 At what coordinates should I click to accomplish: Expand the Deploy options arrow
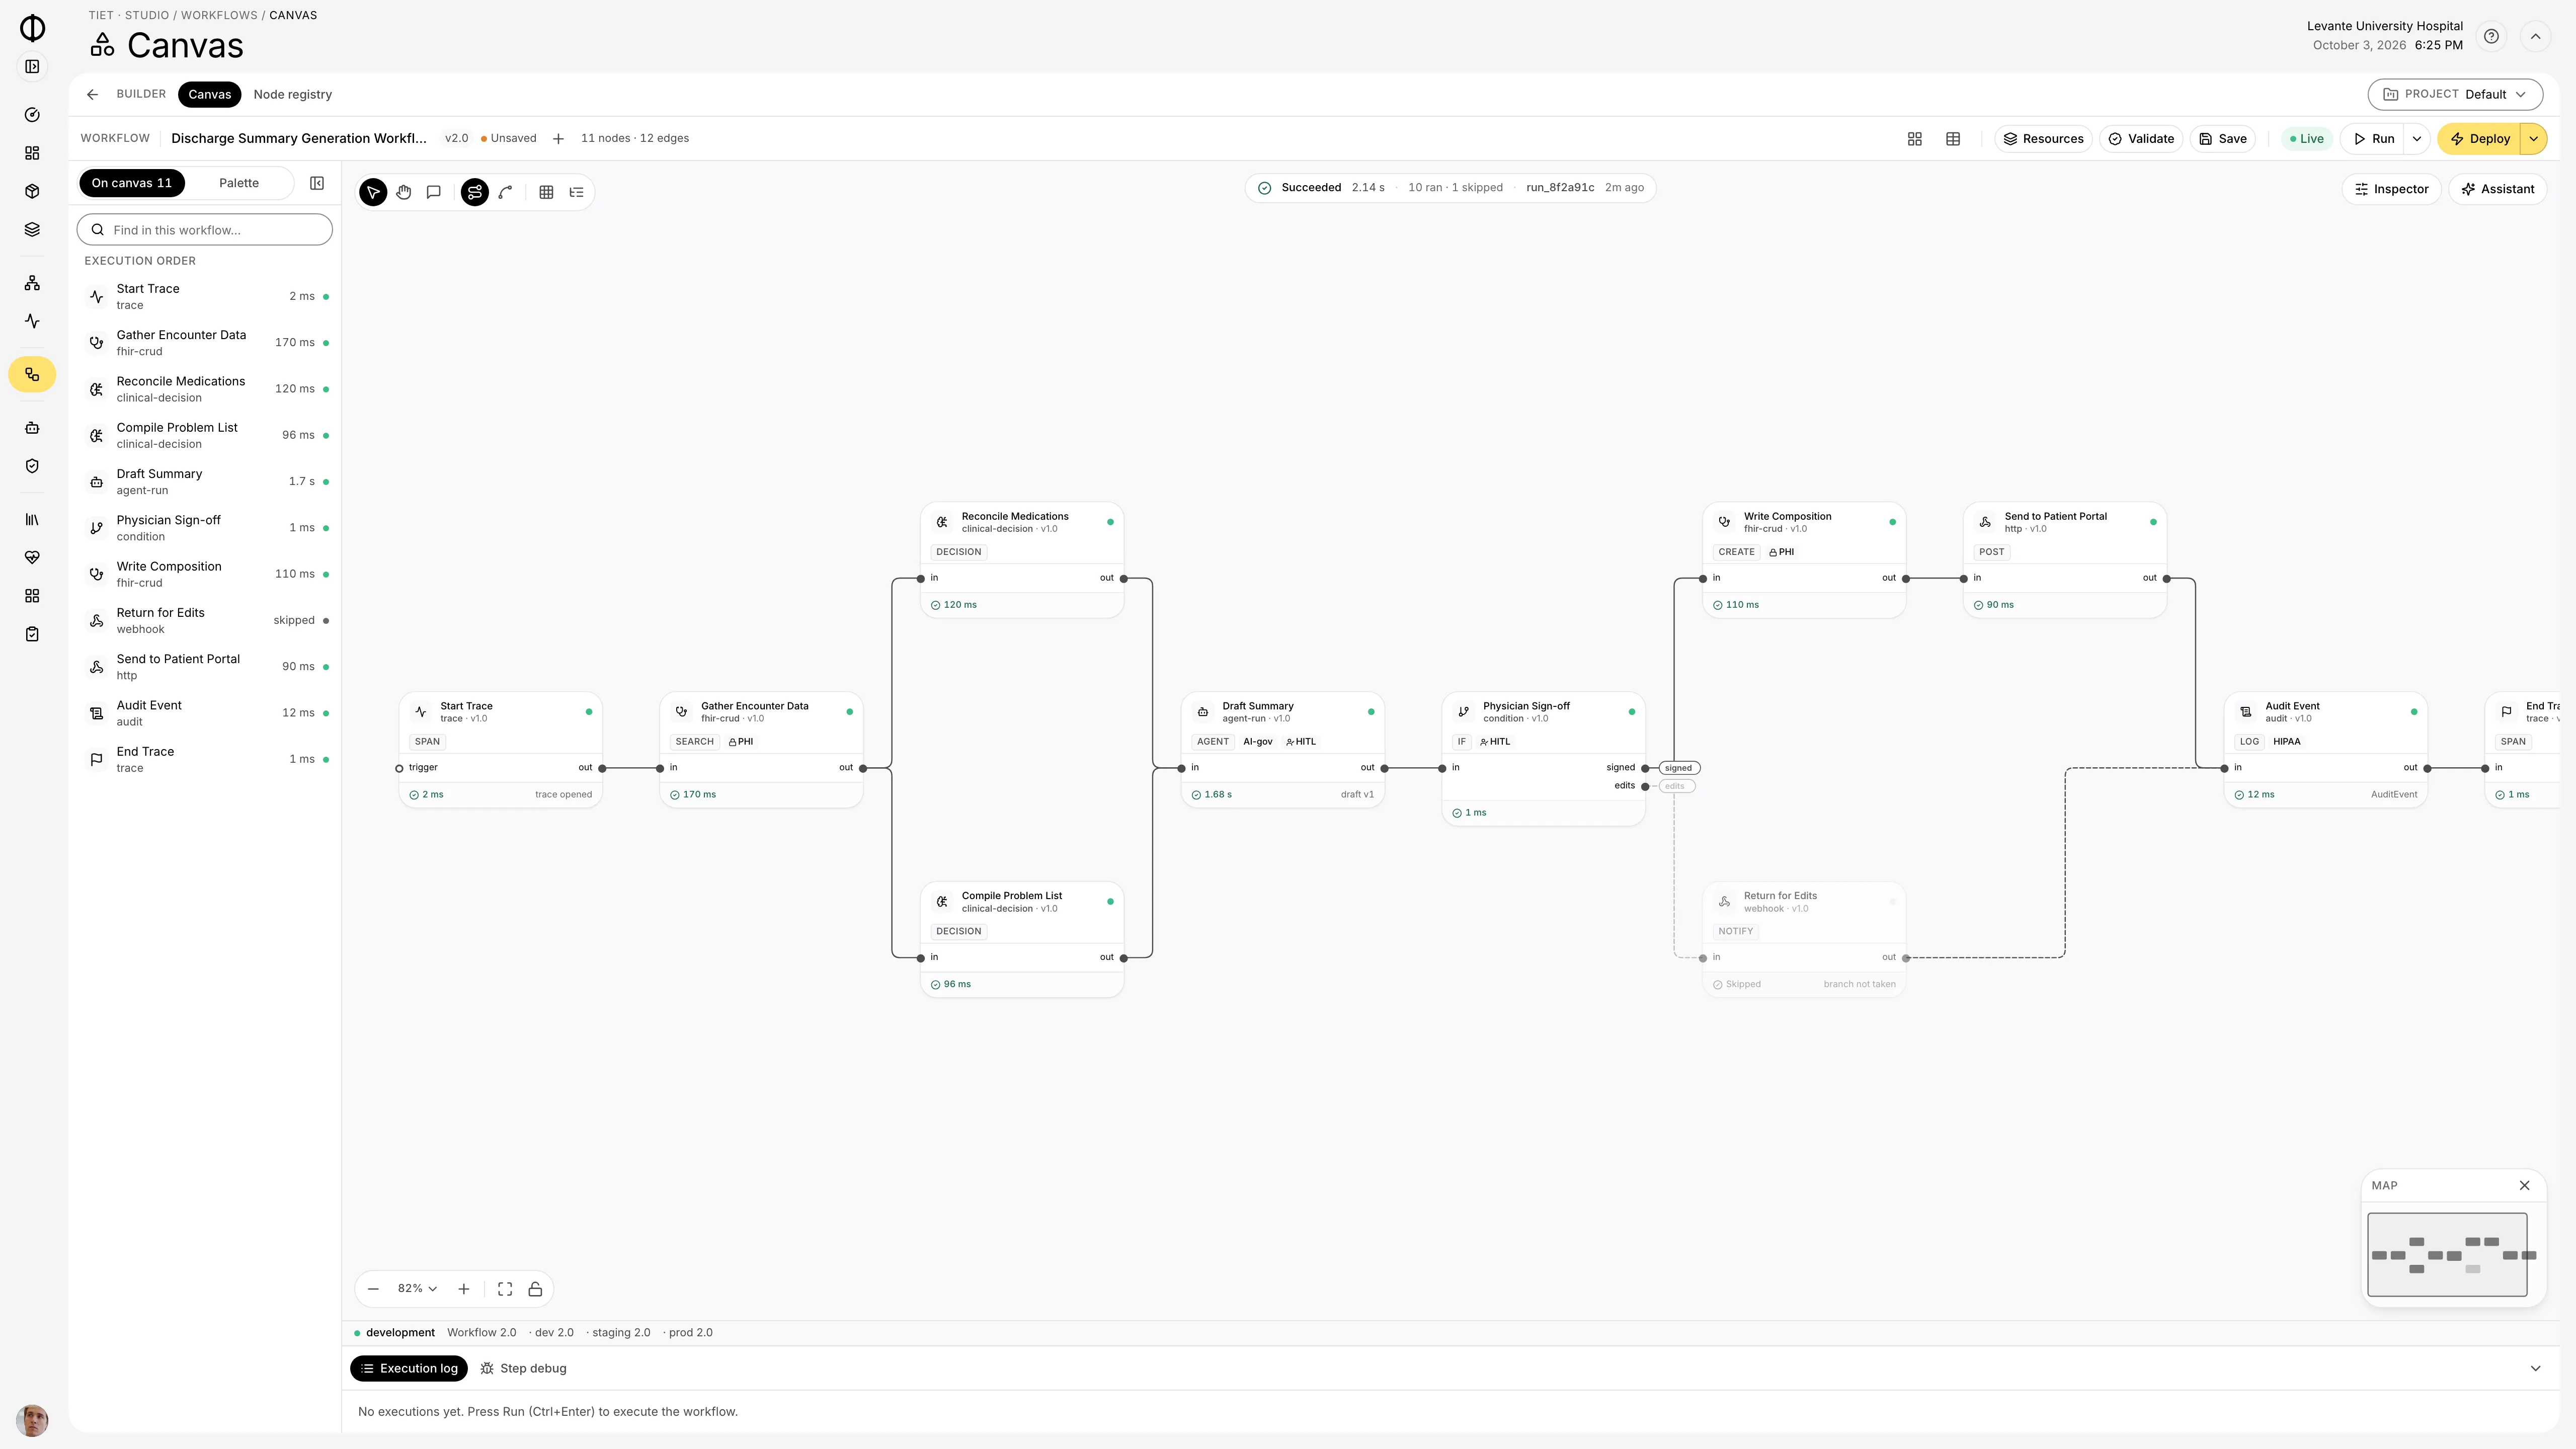pyautogui.click(x=2534, y=139)
